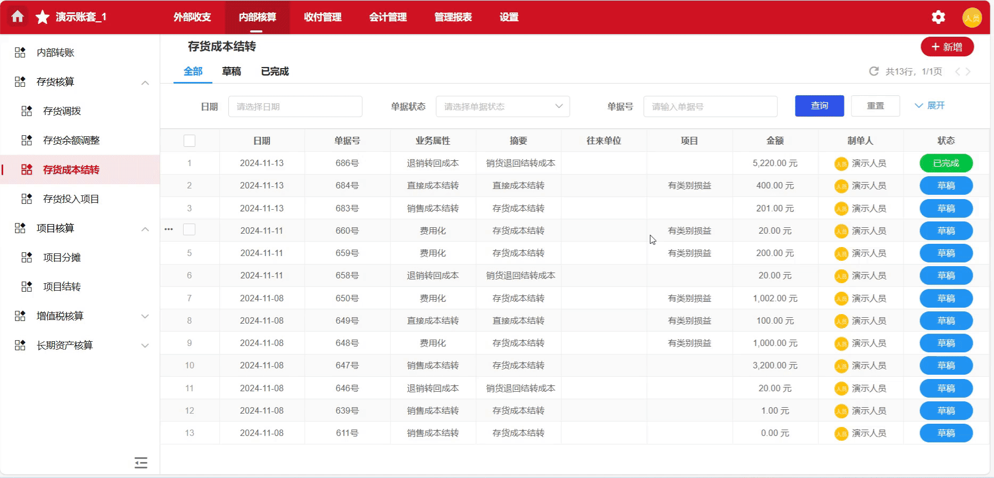Image resolution: width=994 pixels, height=478 pixels.
Task: Collapse the sidebar using the bottom menu icon
Action: click(141, 463)
